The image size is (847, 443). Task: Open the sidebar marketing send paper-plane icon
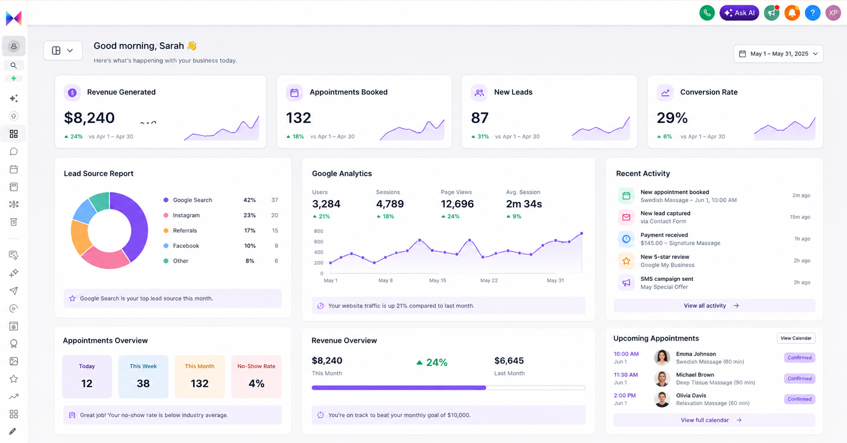(x=14, y=291)
